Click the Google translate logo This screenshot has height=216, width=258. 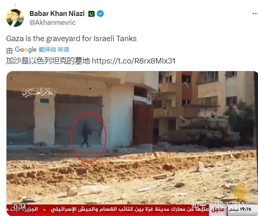click(26, 50)
